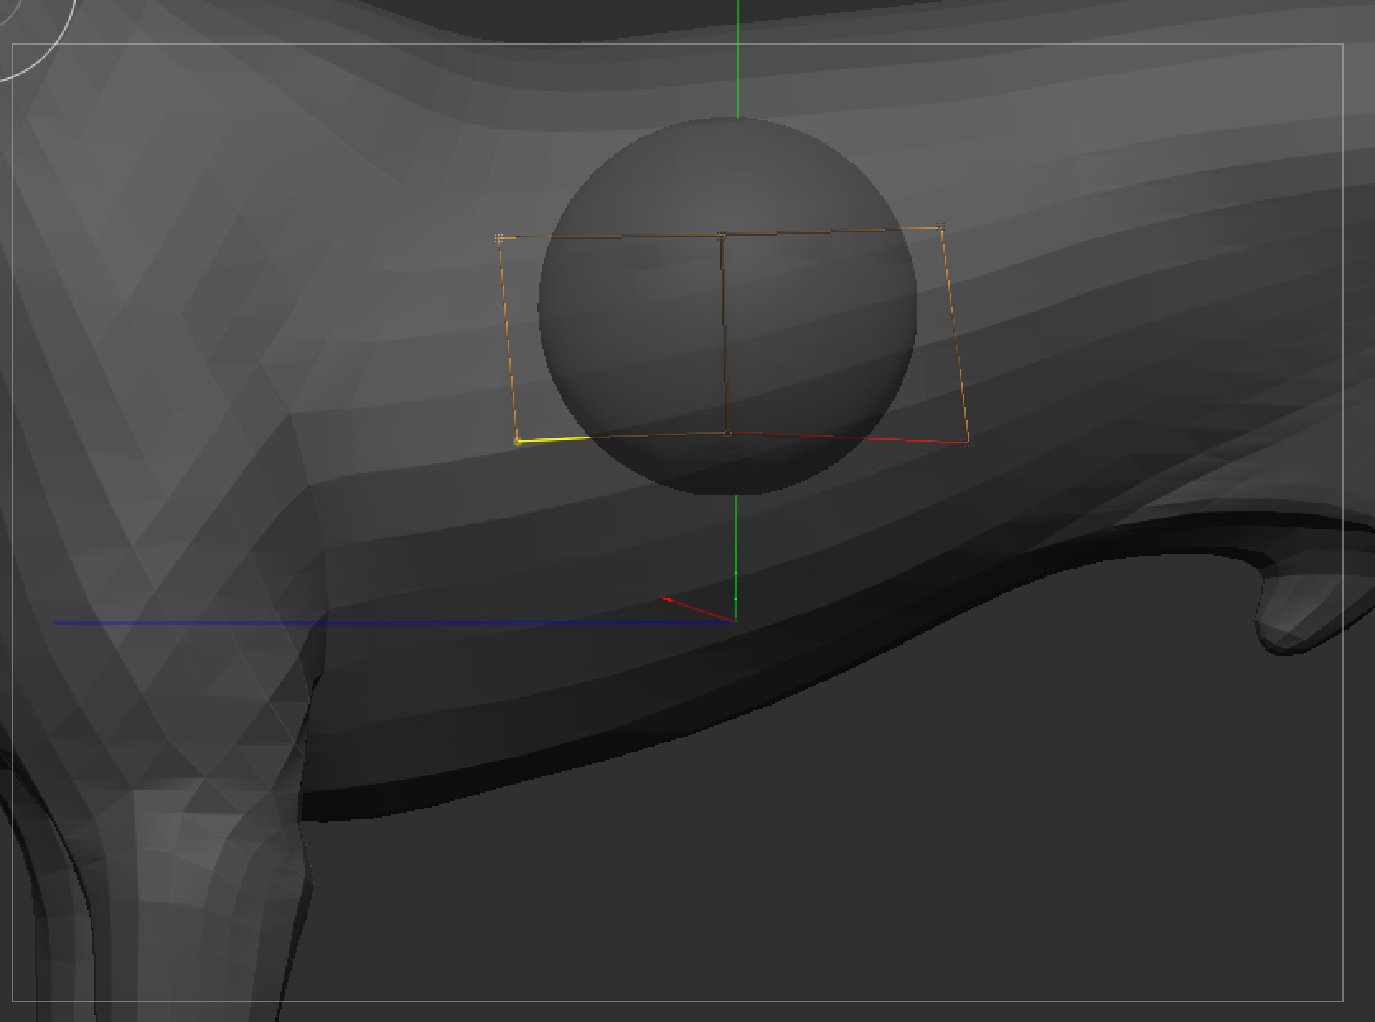Click the yellow bottom-left corner point

click(518, 442)
